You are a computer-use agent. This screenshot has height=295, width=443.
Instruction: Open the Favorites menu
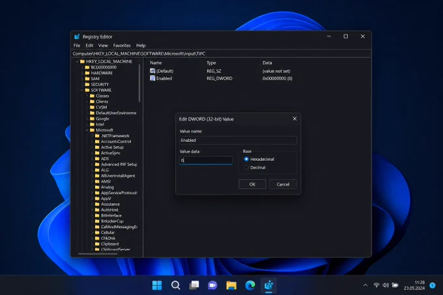pos(122,46)
